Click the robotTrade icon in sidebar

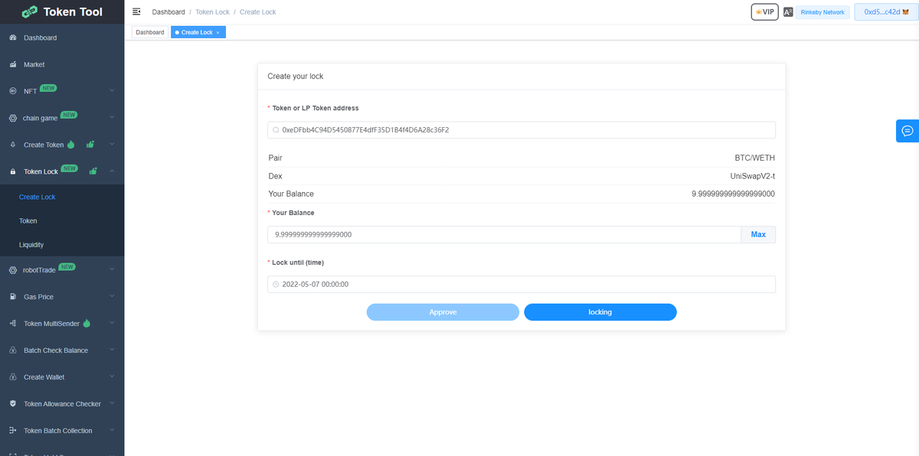13,269
